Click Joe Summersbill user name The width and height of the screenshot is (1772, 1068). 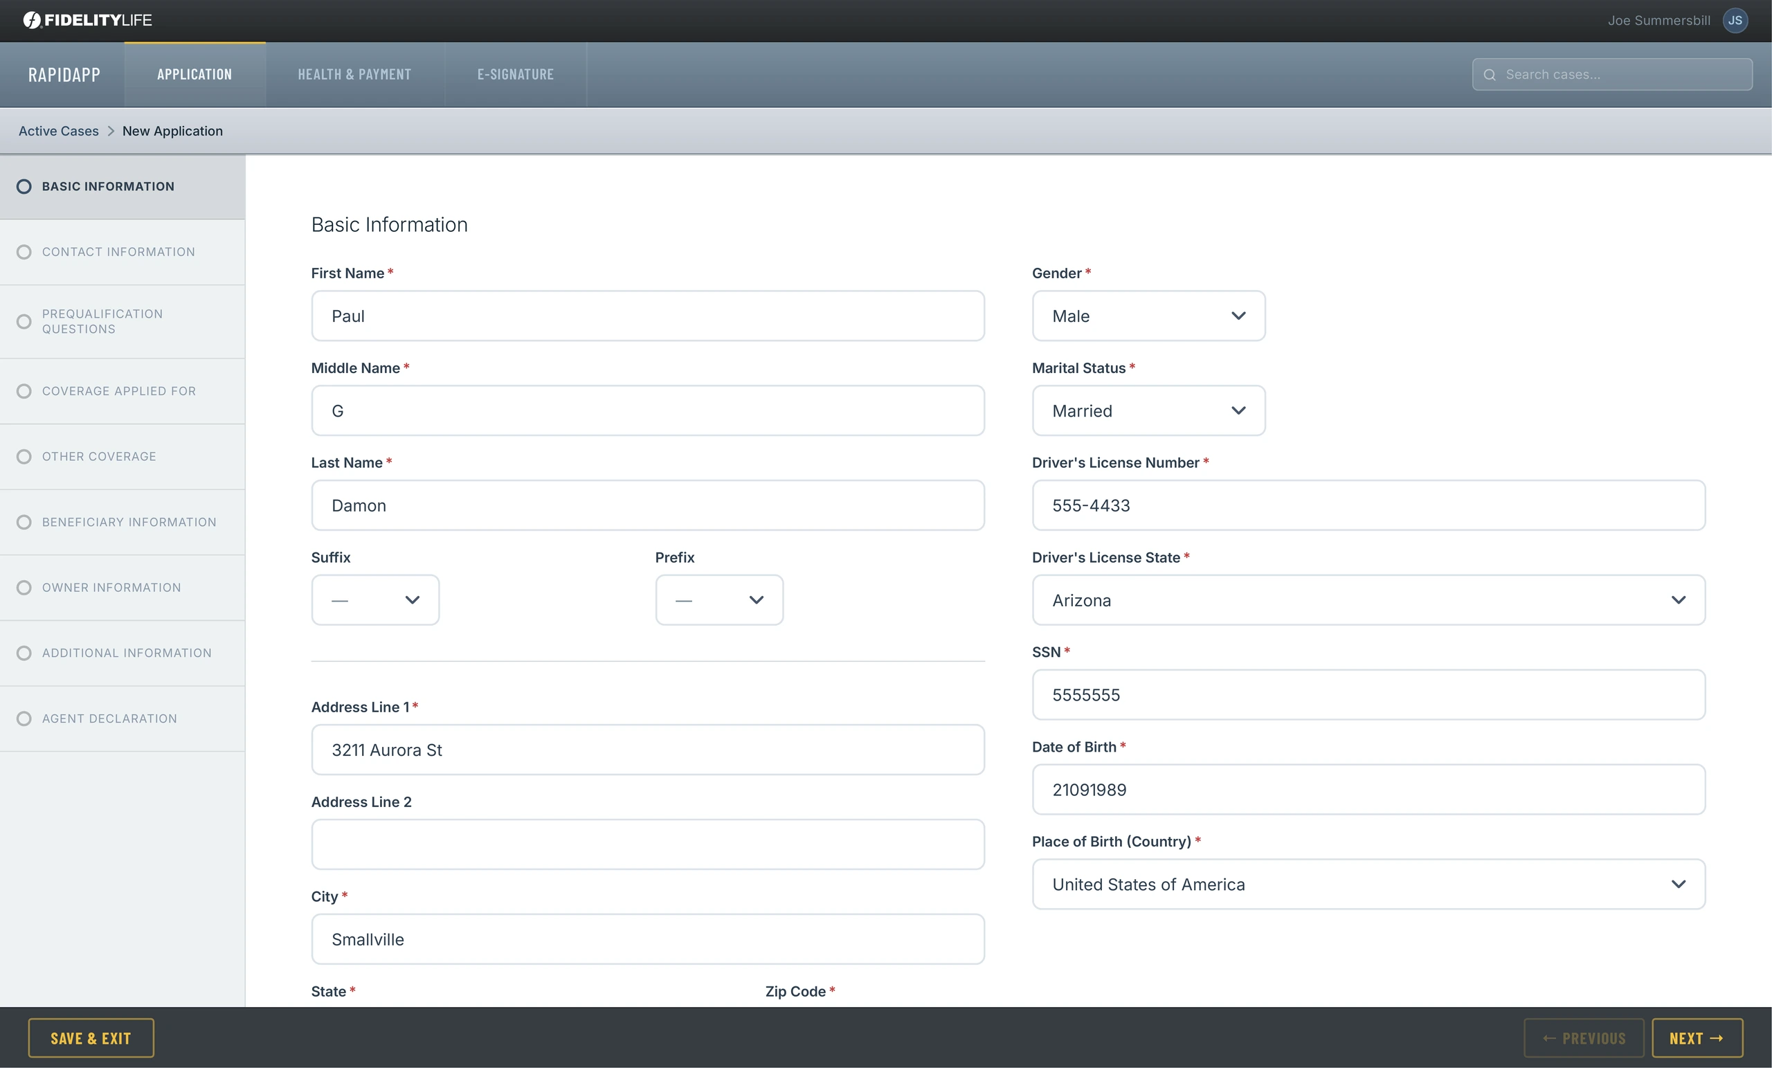1659,20
